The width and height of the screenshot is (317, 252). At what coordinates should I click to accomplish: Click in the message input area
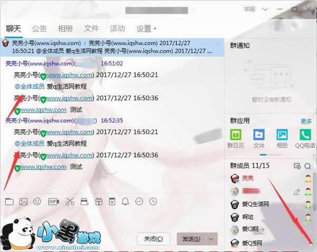(x=113, y=219)
